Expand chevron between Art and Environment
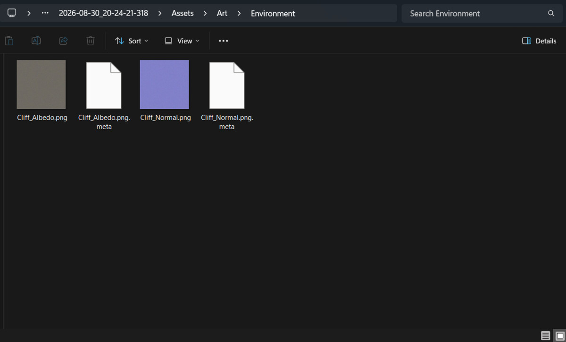This screenshot has height=342, width=566. click(239, 13)
